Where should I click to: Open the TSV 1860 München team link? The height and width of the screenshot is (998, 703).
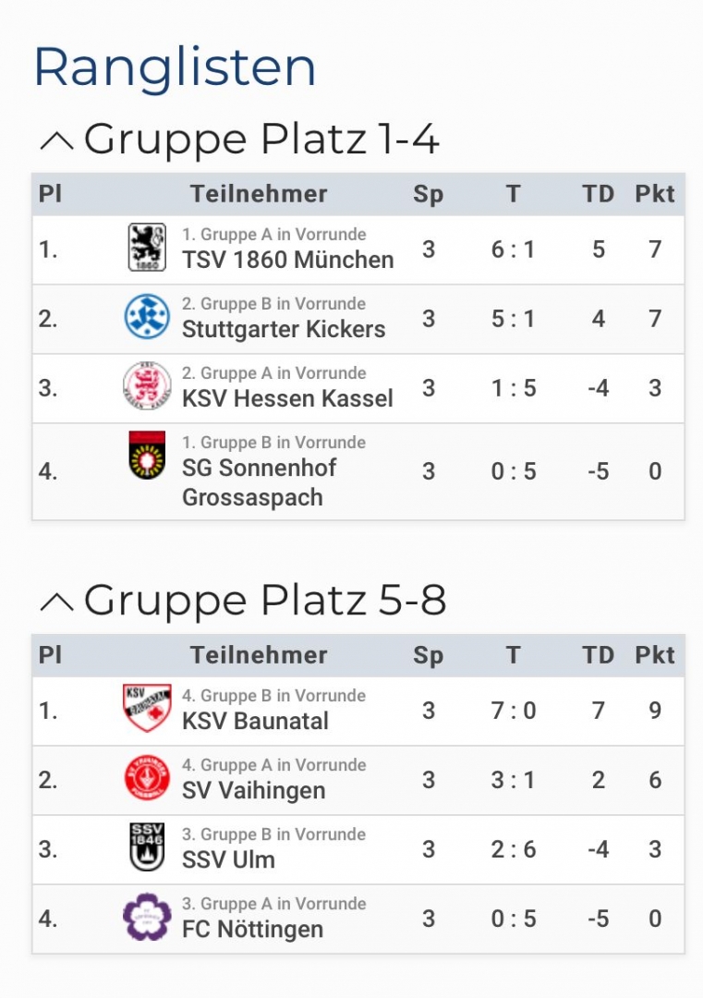pos(287,260)
